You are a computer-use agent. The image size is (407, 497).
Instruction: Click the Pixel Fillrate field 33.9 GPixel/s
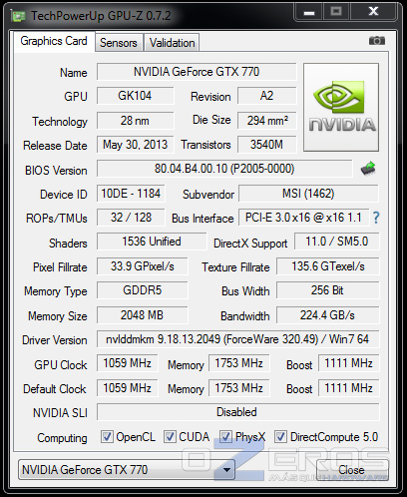click(x=143, y=266)
